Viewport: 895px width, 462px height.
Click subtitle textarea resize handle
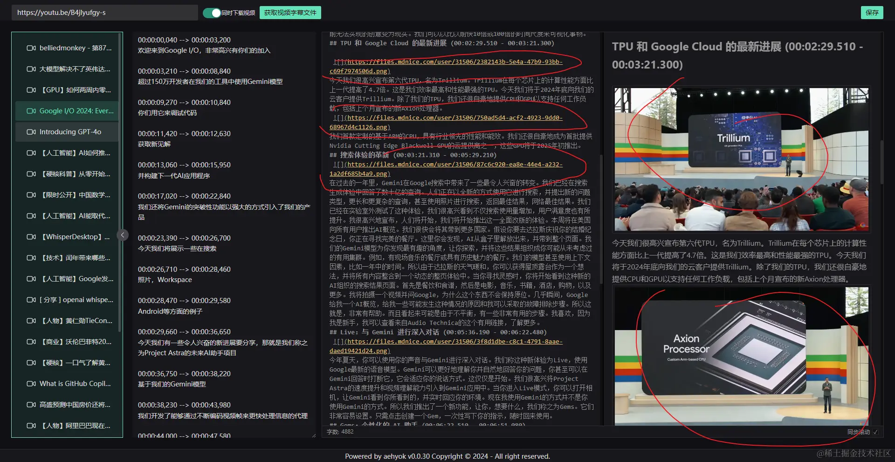coord(313,435)
